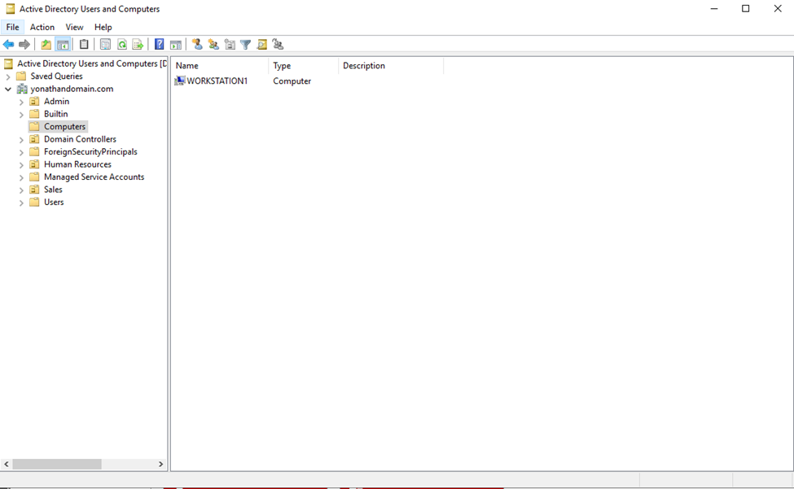Click the Human Resources OU icon
Image resolution: width=794 pixels, height=489 pixels.
(x=34, y=164)
